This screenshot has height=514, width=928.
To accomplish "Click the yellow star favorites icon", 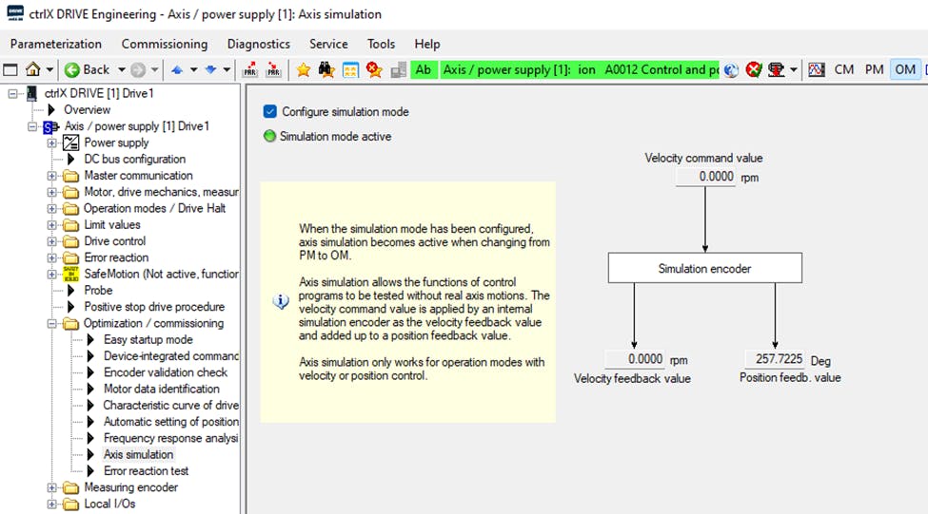I will coord(304,69).
